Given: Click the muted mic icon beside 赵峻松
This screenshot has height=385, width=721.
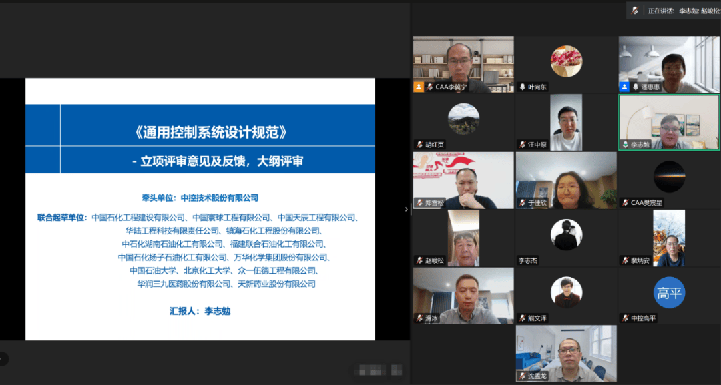Looking at the screenshot, I should pyautogui.click(x=419, y=260).
